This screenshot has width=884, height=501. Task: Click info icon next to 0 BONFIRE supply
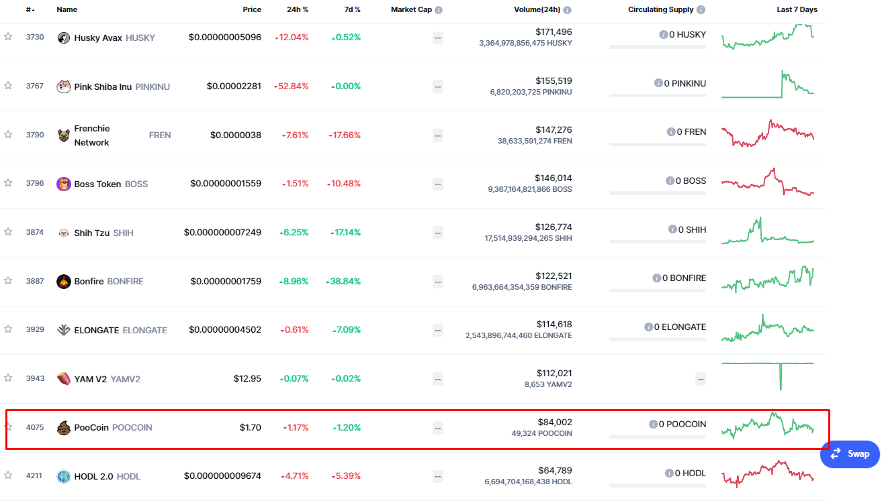coord(656,278)
